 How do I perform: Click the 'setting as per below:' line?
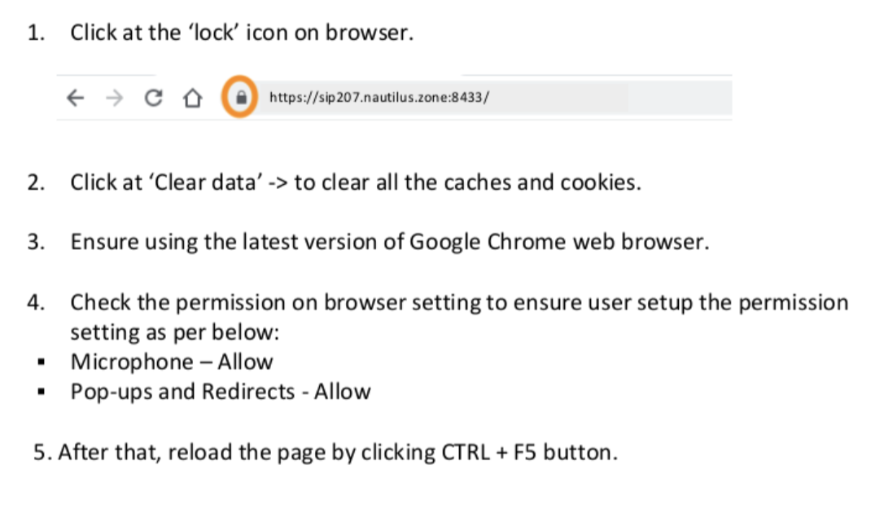[174, 332]
